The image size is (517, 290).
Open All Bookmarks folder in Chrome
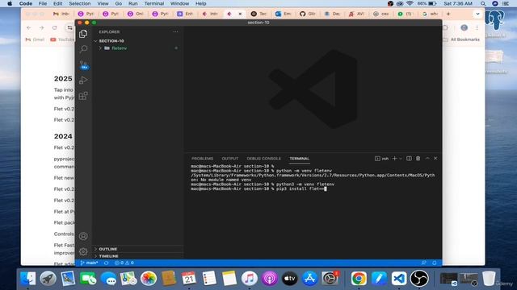pos(461,39)
